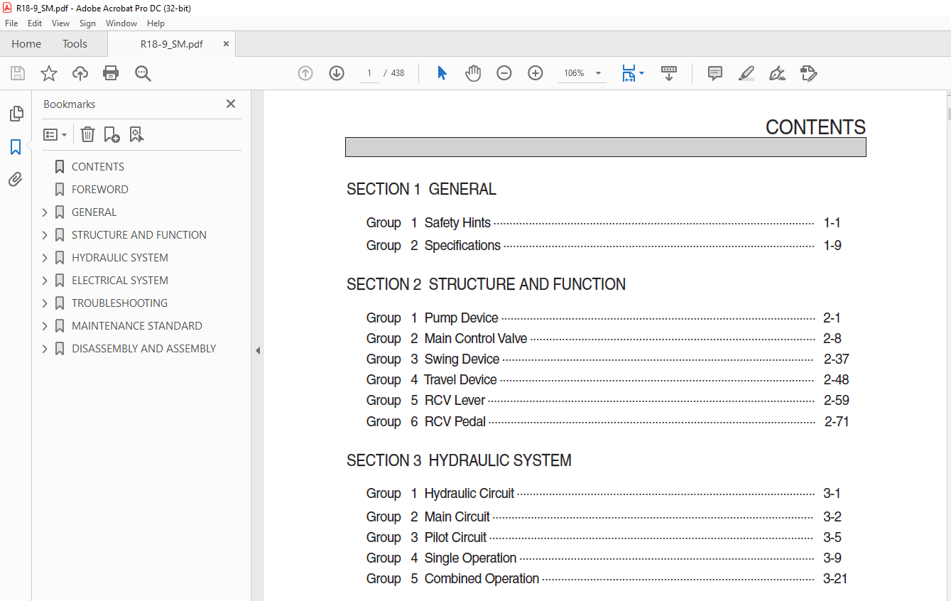
Task: Add file to starred with star icon
Action: 49,73
